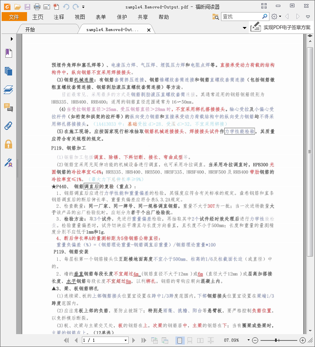Click the zoom slider handle
The image size is (315, 347).
[x=276, y=340]
